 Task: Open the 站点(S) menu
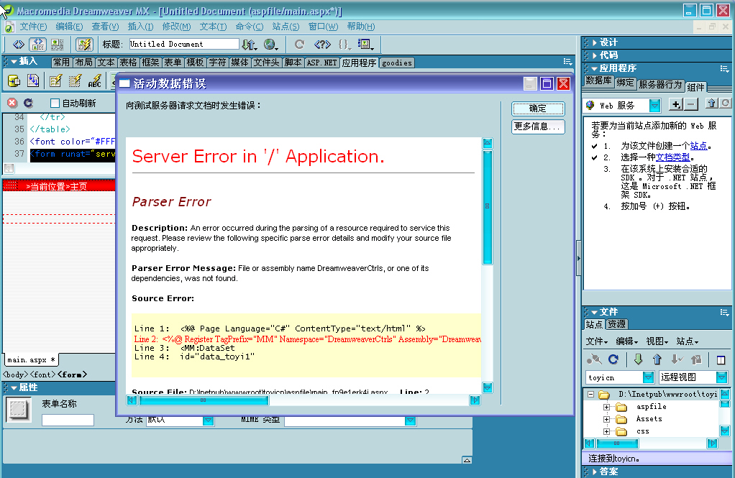[286, 27]
